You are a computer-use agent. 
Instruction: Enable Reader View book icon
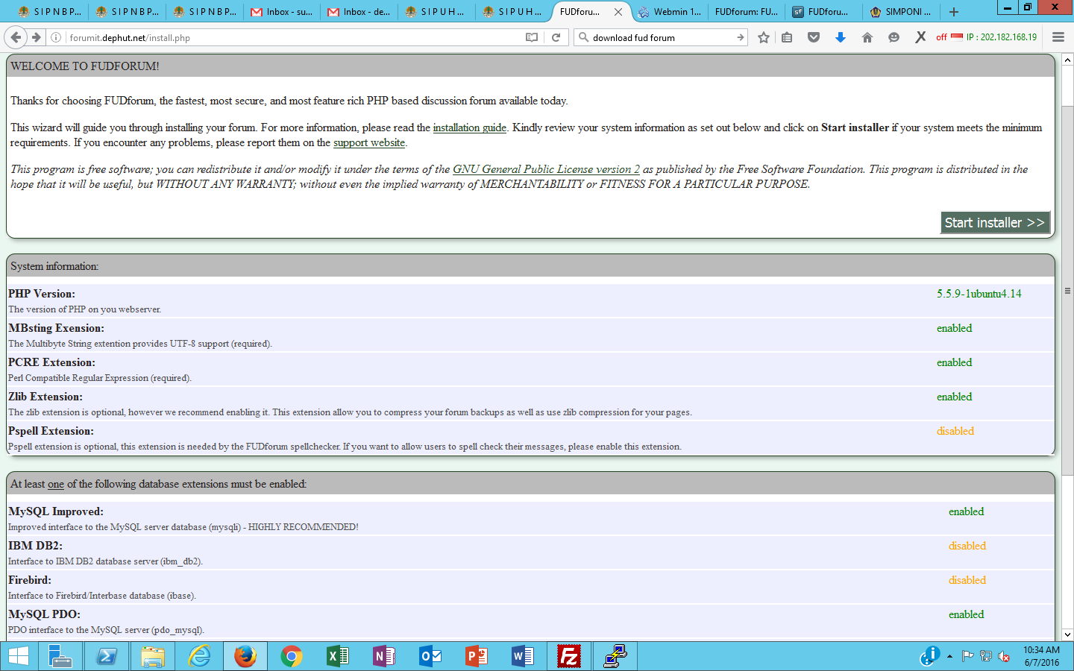point(532,37)
